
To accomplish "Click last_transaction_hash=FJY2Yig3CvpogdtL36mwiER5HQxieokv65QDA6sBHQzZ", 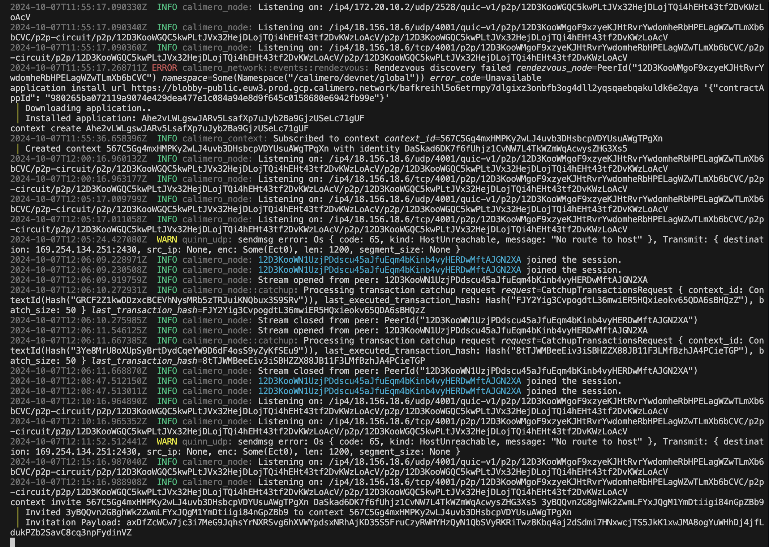I will (258, 310).
